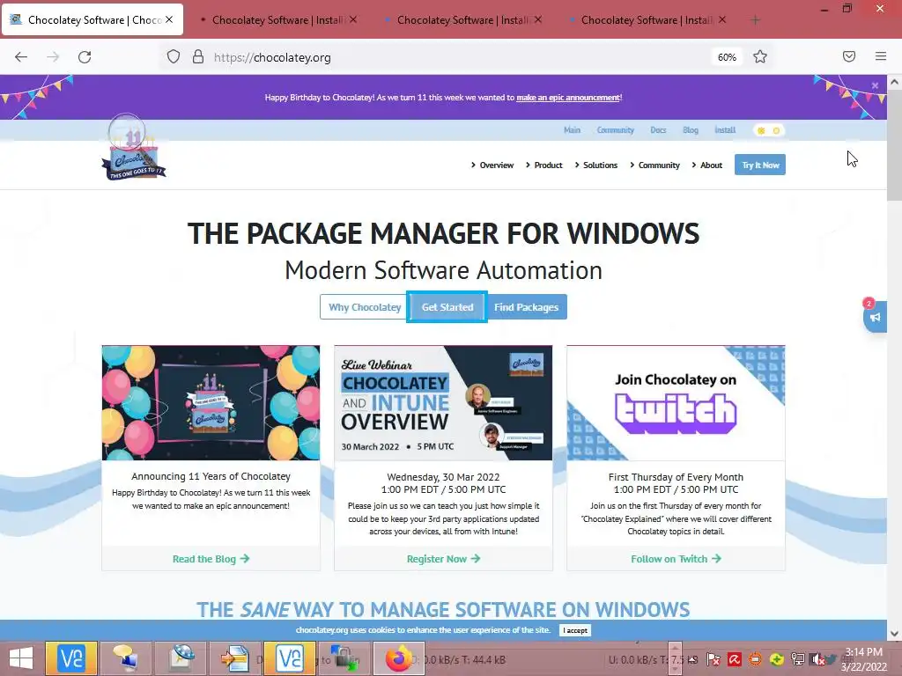Click the Chocolatey 11th birthday logo
The width and height of the screenshot is (902, 676).
[x=134, y=148]
